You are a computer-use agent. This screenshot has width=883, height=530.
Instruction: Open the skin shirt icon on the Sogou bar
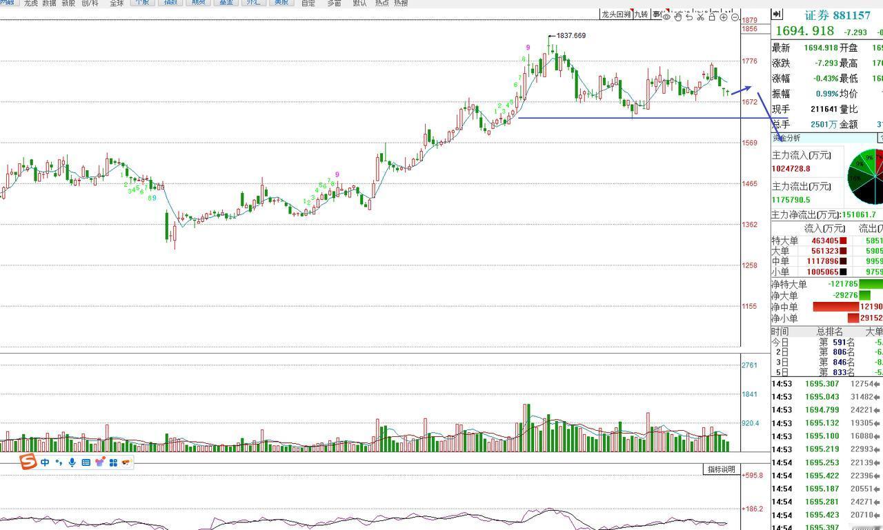pyautogui.click(x=99, y=462)
